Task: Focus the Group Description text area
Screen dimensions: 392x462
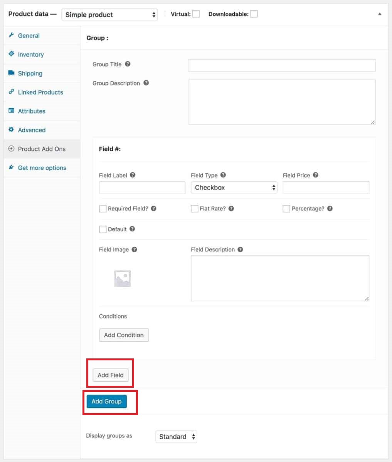Action: click(282, 102)
